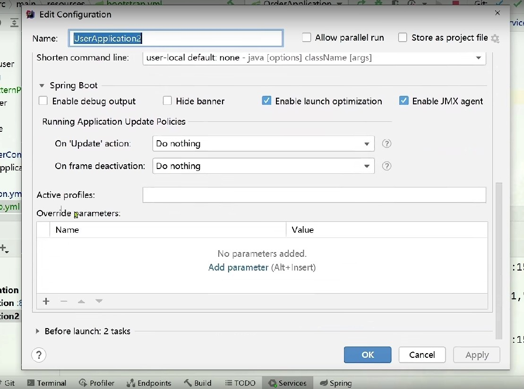Open On 'Update' action dropdown
Image resolution: width=524 pixels, height=389 pixels.
[x=263, y=144]
